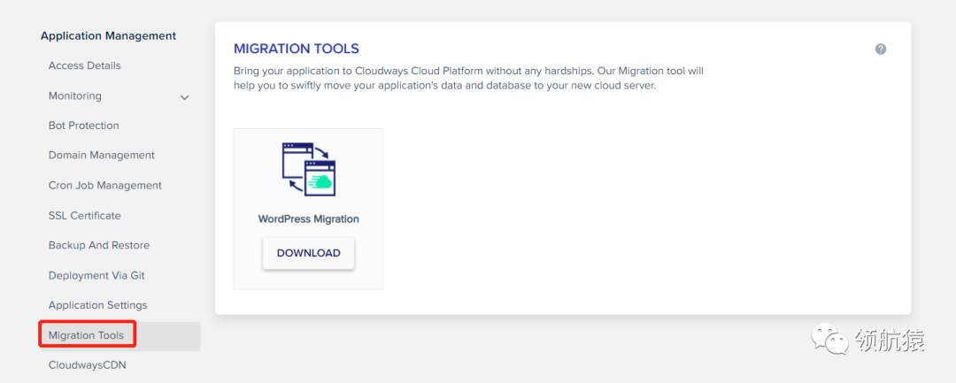956x383 pixels.
Task: Go to Application Settings
Action: pyautogui.click(x=97, y=305)
